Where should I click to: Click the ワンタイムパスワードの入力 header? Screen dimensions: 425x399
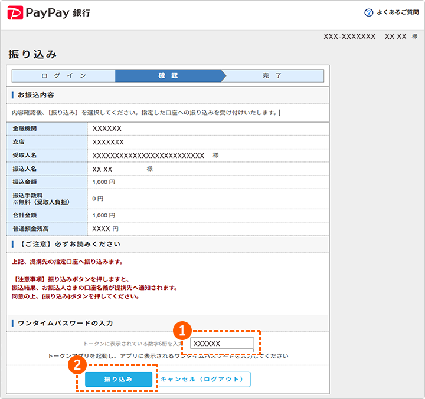(x=66, y=323)
